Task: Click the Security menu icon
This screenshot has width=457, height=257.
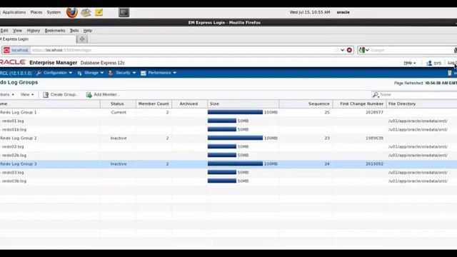Action: point(111,73)
